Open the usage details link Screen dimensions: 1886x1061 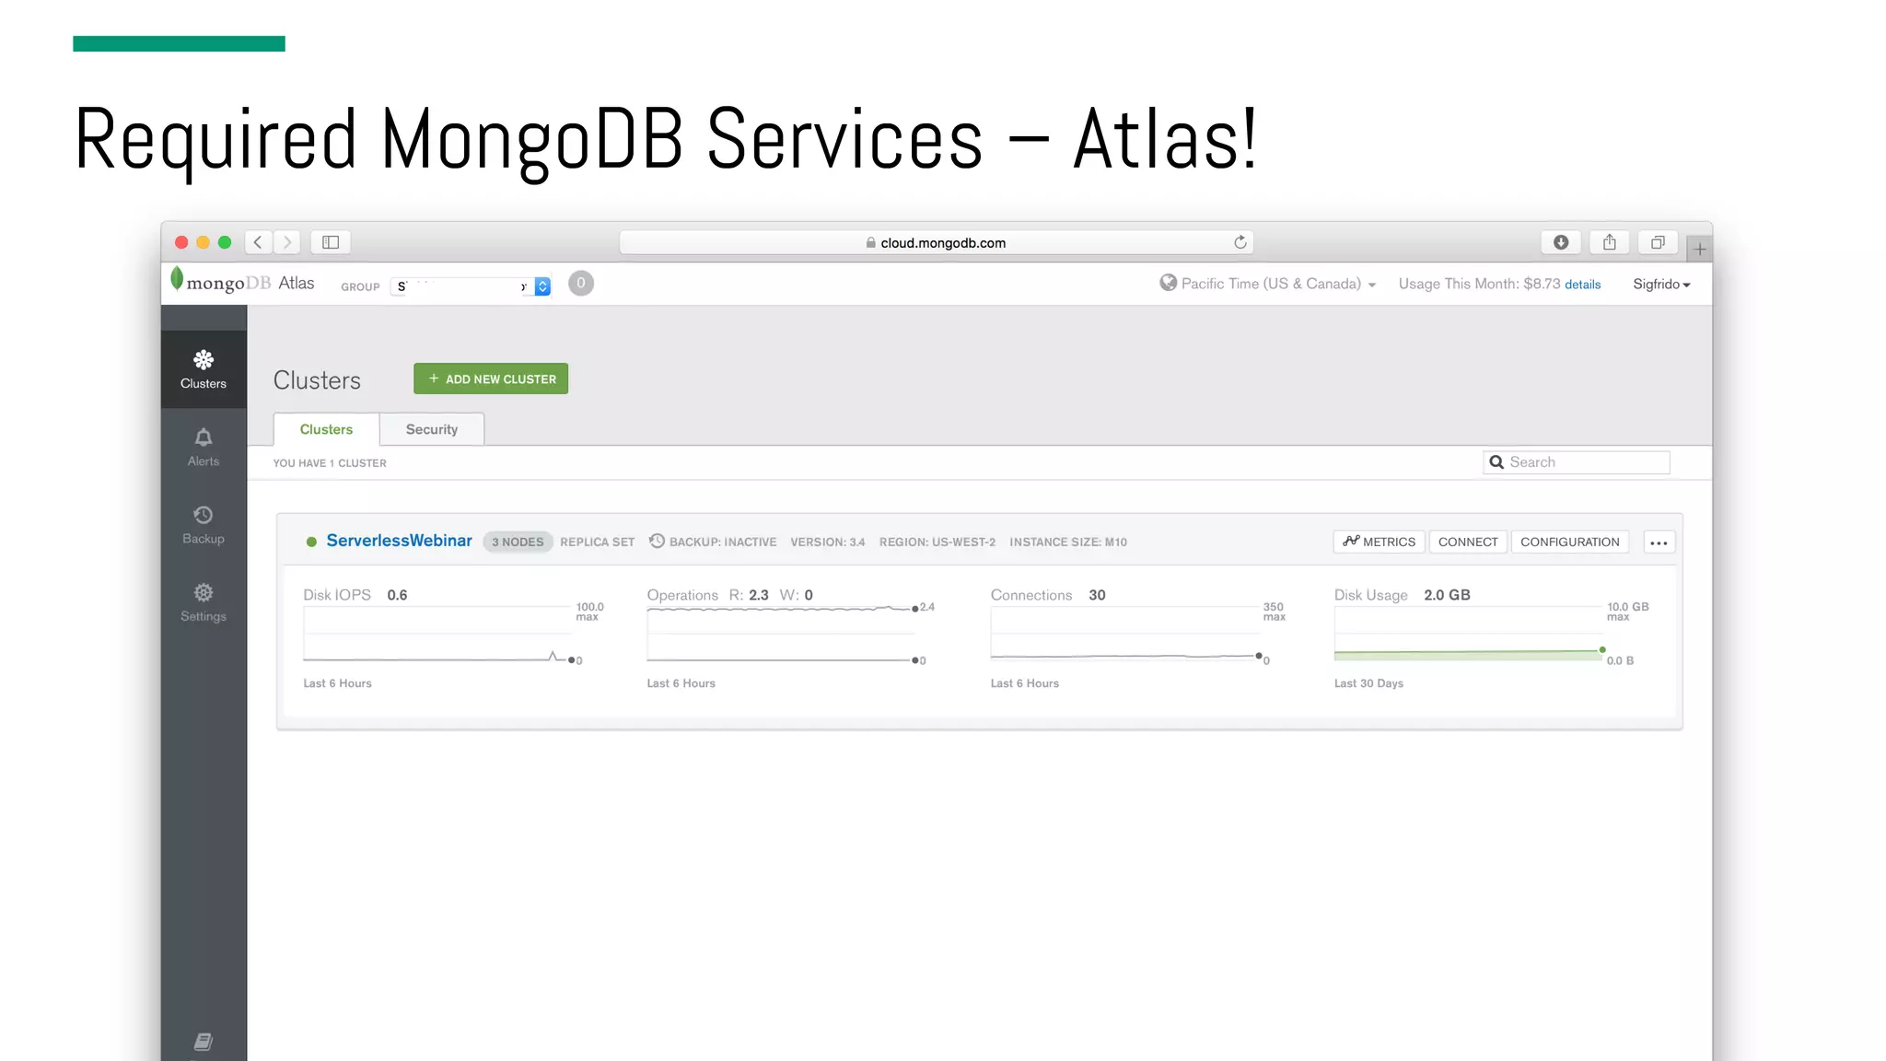click(1582, 285)
